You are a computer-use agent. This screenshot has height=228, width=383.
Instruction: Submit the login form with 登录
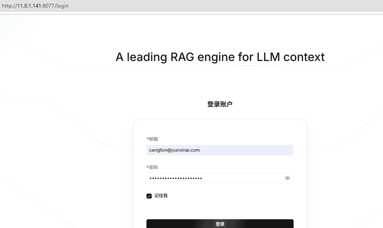[x=220, y=224]
